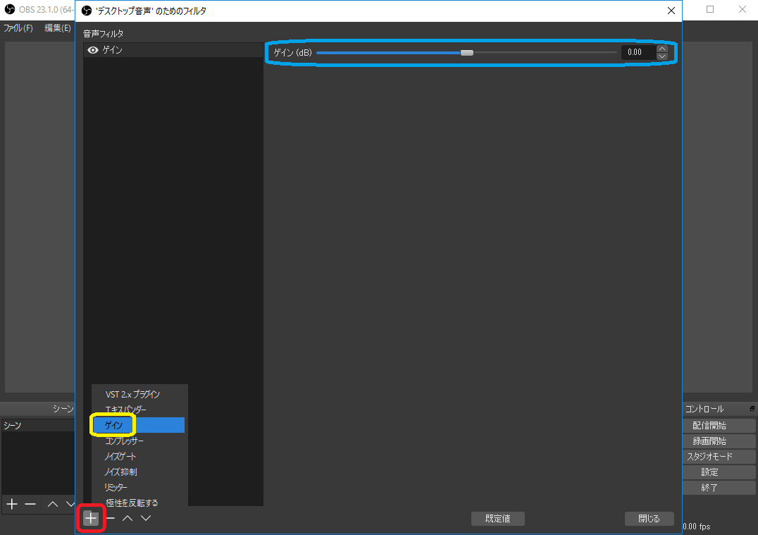Click the ゲイン (dB) slider handle
The height and width of the screenshot is (535, 758).
pyautogui.click(x=466, y=52)
